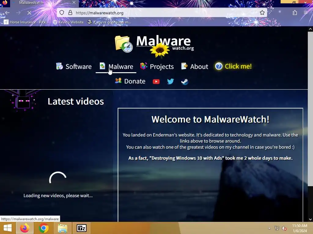This screenshot has height=234, width=313.
Task: Open the Firefox extensions puzzle icon
Action: pyautogui.click(x=295, y=13)
